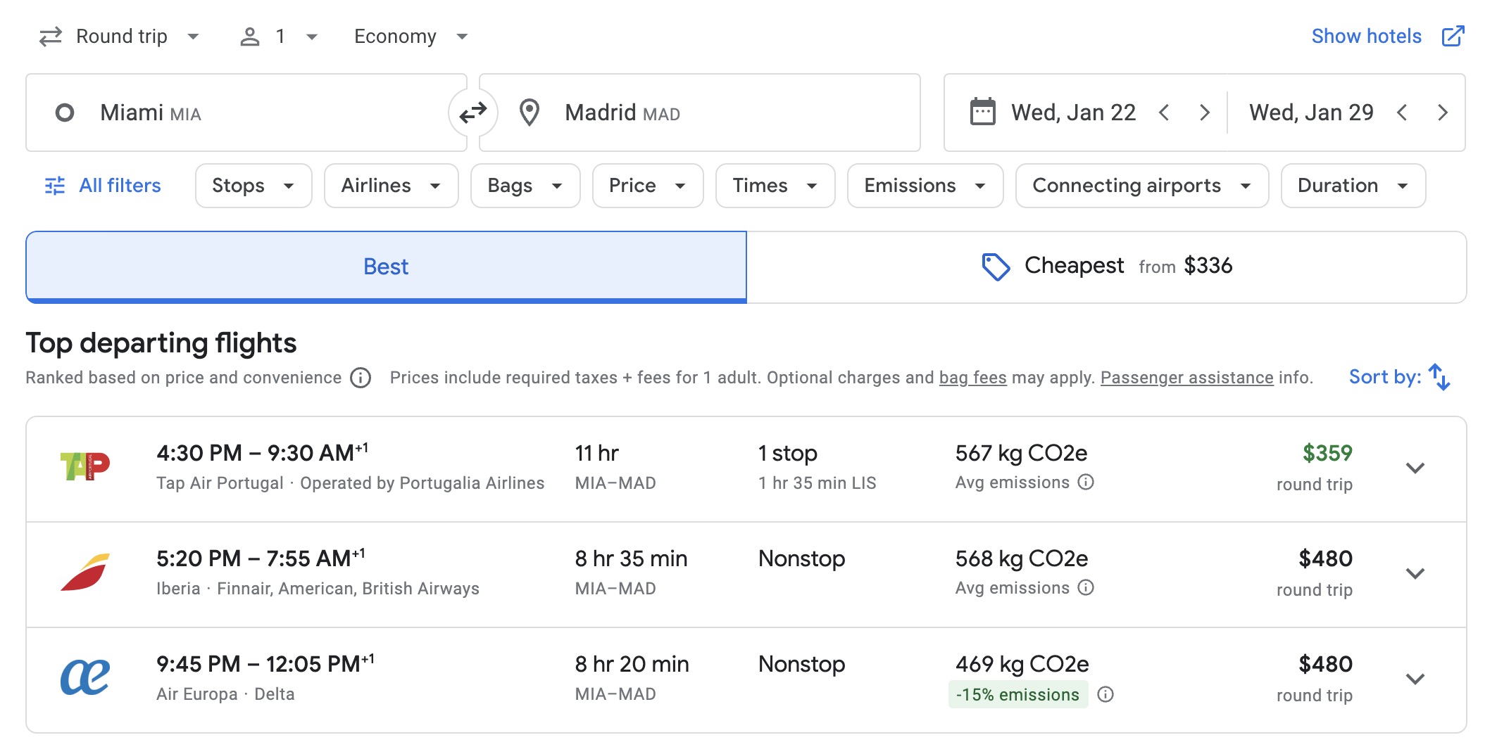Click the destination location pin icon
This screenshot has height=754, width=1497.
pyautogui.click(x=530, y=112)
